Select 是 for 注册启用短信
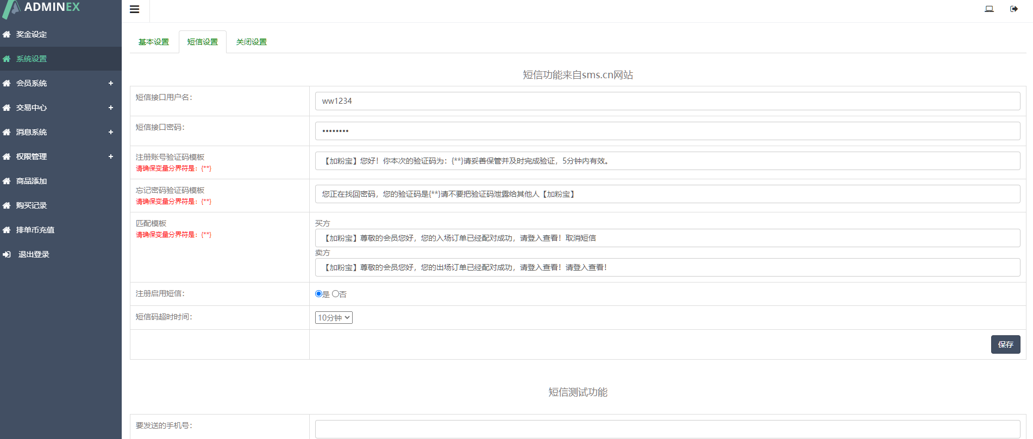1033x439 pixels. click(319, 294)
